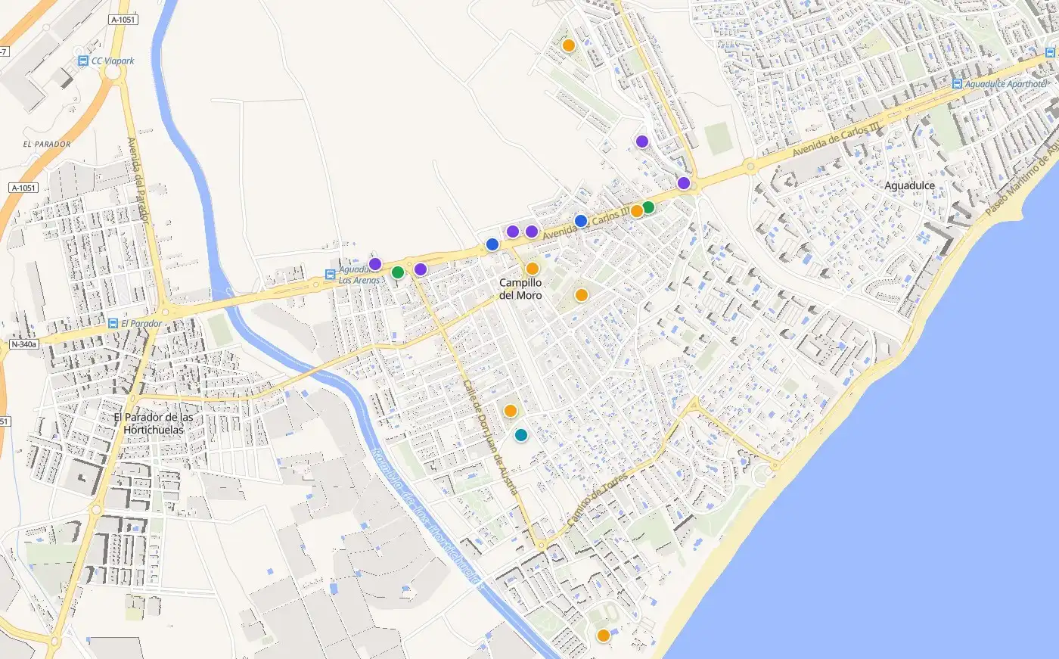
Task: Select the teal map marker
Action: point(521,435)
